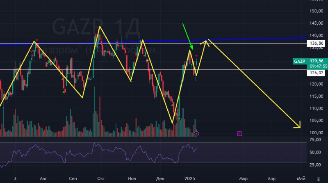Click the Ноя month label on time axis
Image resolution: width=328 pixels, height=183 pixels.
coord(132,178)
